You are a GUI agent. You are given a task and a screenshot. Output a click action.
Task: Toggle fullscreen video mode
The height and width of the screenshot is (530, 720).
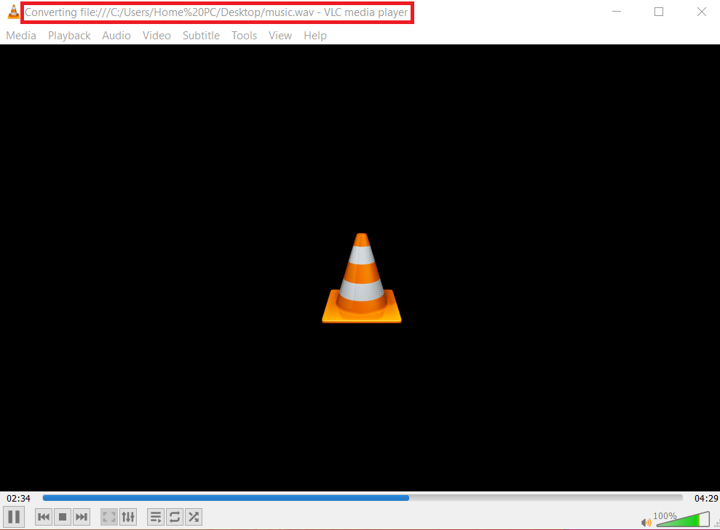click(x=108, y=517)
